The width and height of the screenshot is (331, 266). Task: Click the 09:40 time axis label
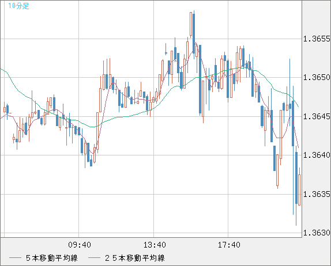pos(80,245)
